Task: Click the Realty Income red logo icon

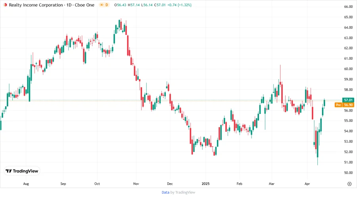Action: 5,5
